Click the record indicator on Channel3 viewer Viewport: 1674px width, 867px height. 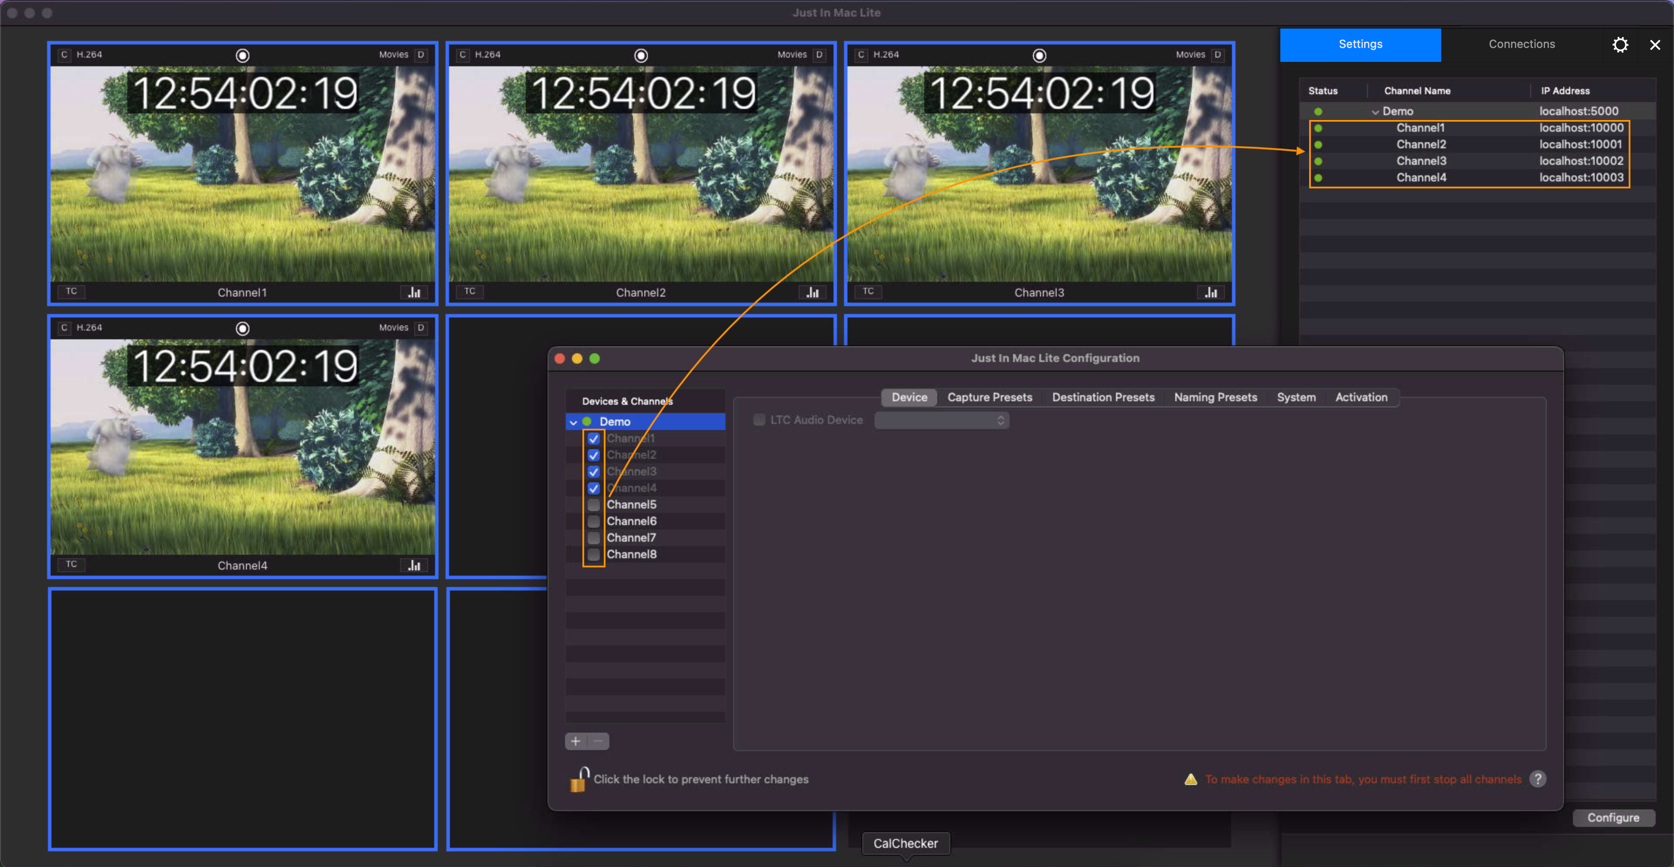click(x=1039, y=55)
